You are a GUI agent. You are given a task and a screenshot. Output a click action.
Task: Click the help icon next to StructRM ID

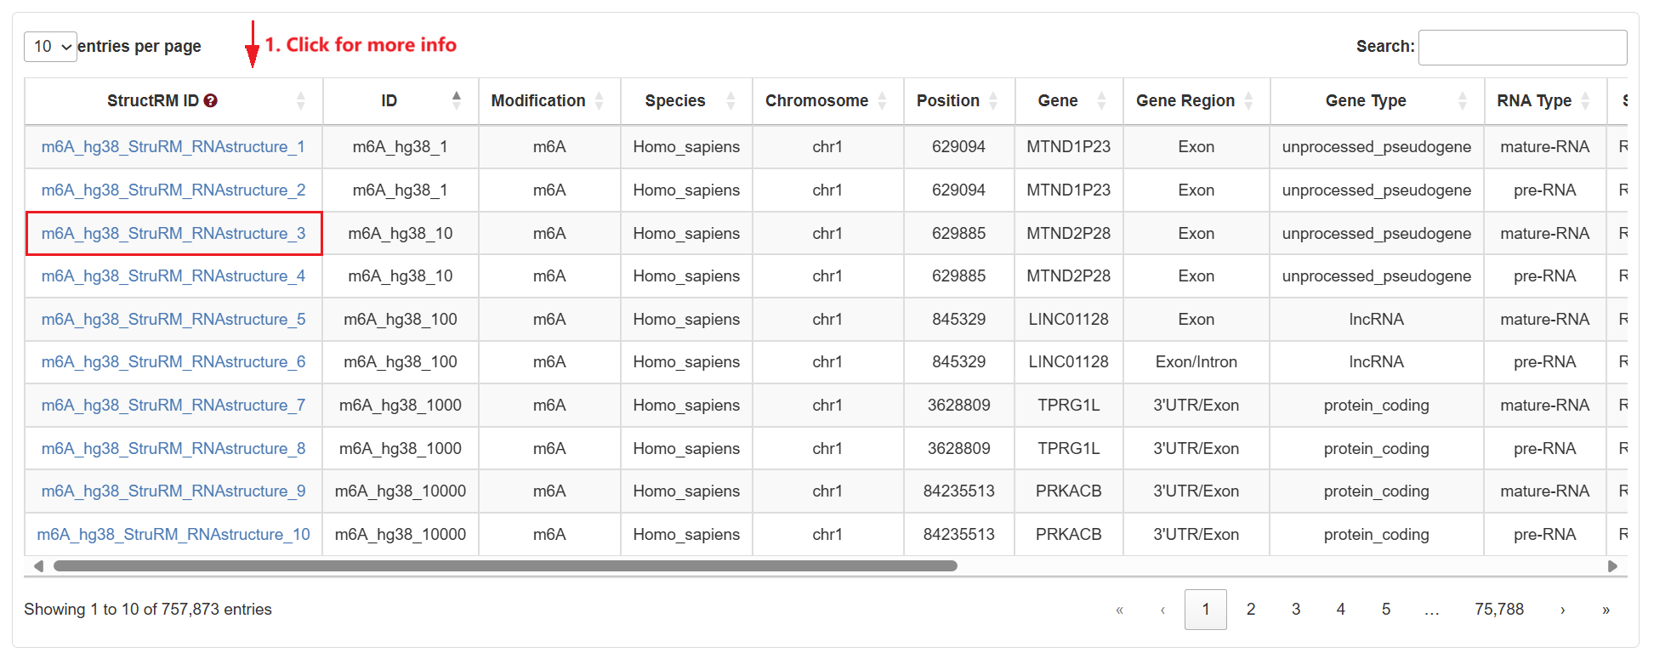[211, 100]
